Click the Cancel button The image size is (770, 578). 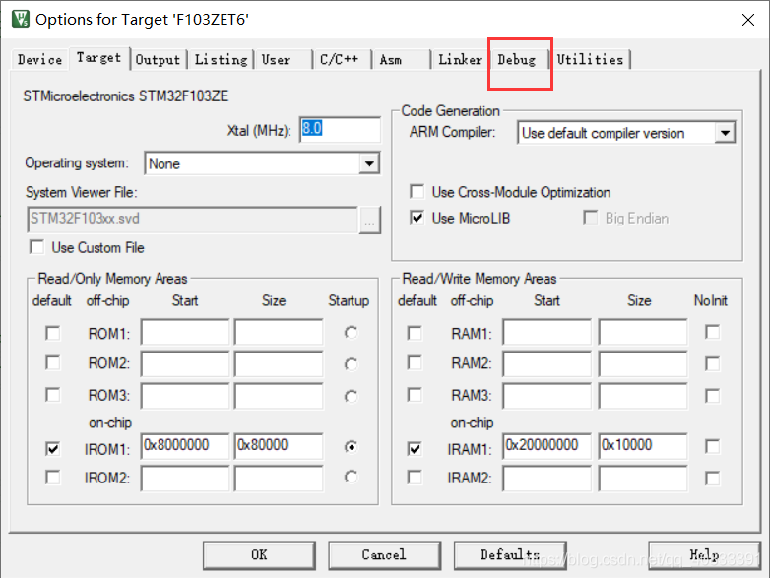(385, 555)
